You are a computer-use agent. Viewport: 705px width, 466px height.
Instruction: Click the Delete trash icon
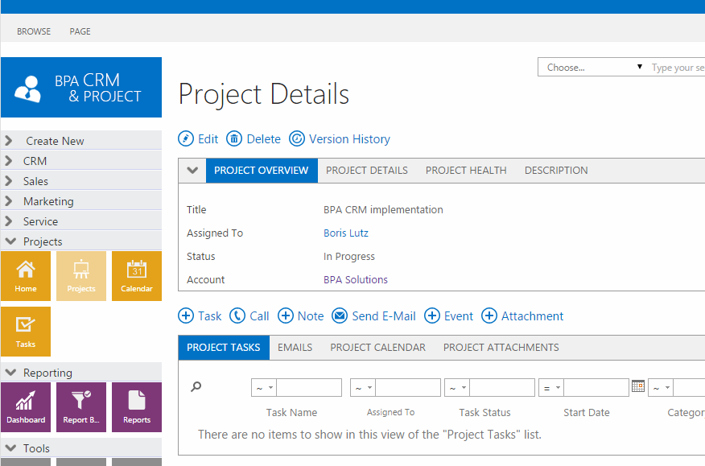click(234, 139)
